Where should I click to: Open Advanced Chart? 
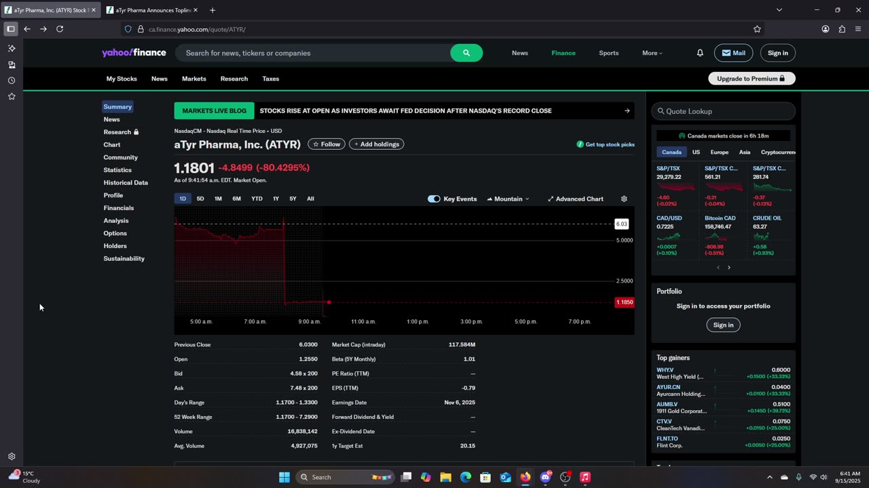(x=576, y=199)
